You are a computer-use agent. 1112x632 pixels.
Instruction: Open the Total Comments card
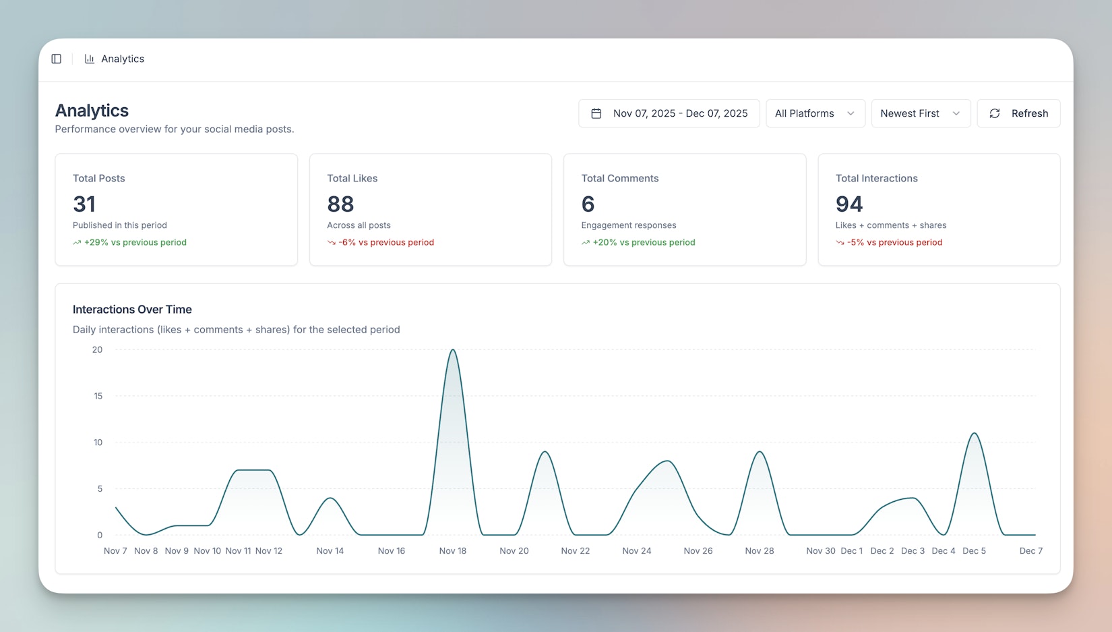tap(684, 209)
